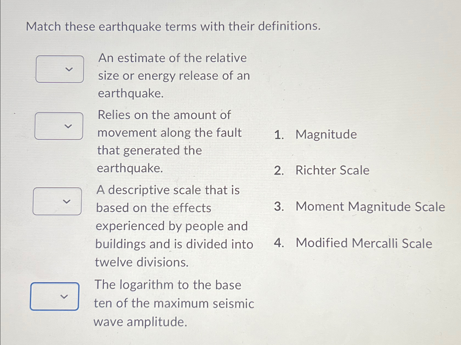This screenshot has height=345, width=461.
Task: Open the dropdown next to the fault movement definition
Action: tap(59, 126)
